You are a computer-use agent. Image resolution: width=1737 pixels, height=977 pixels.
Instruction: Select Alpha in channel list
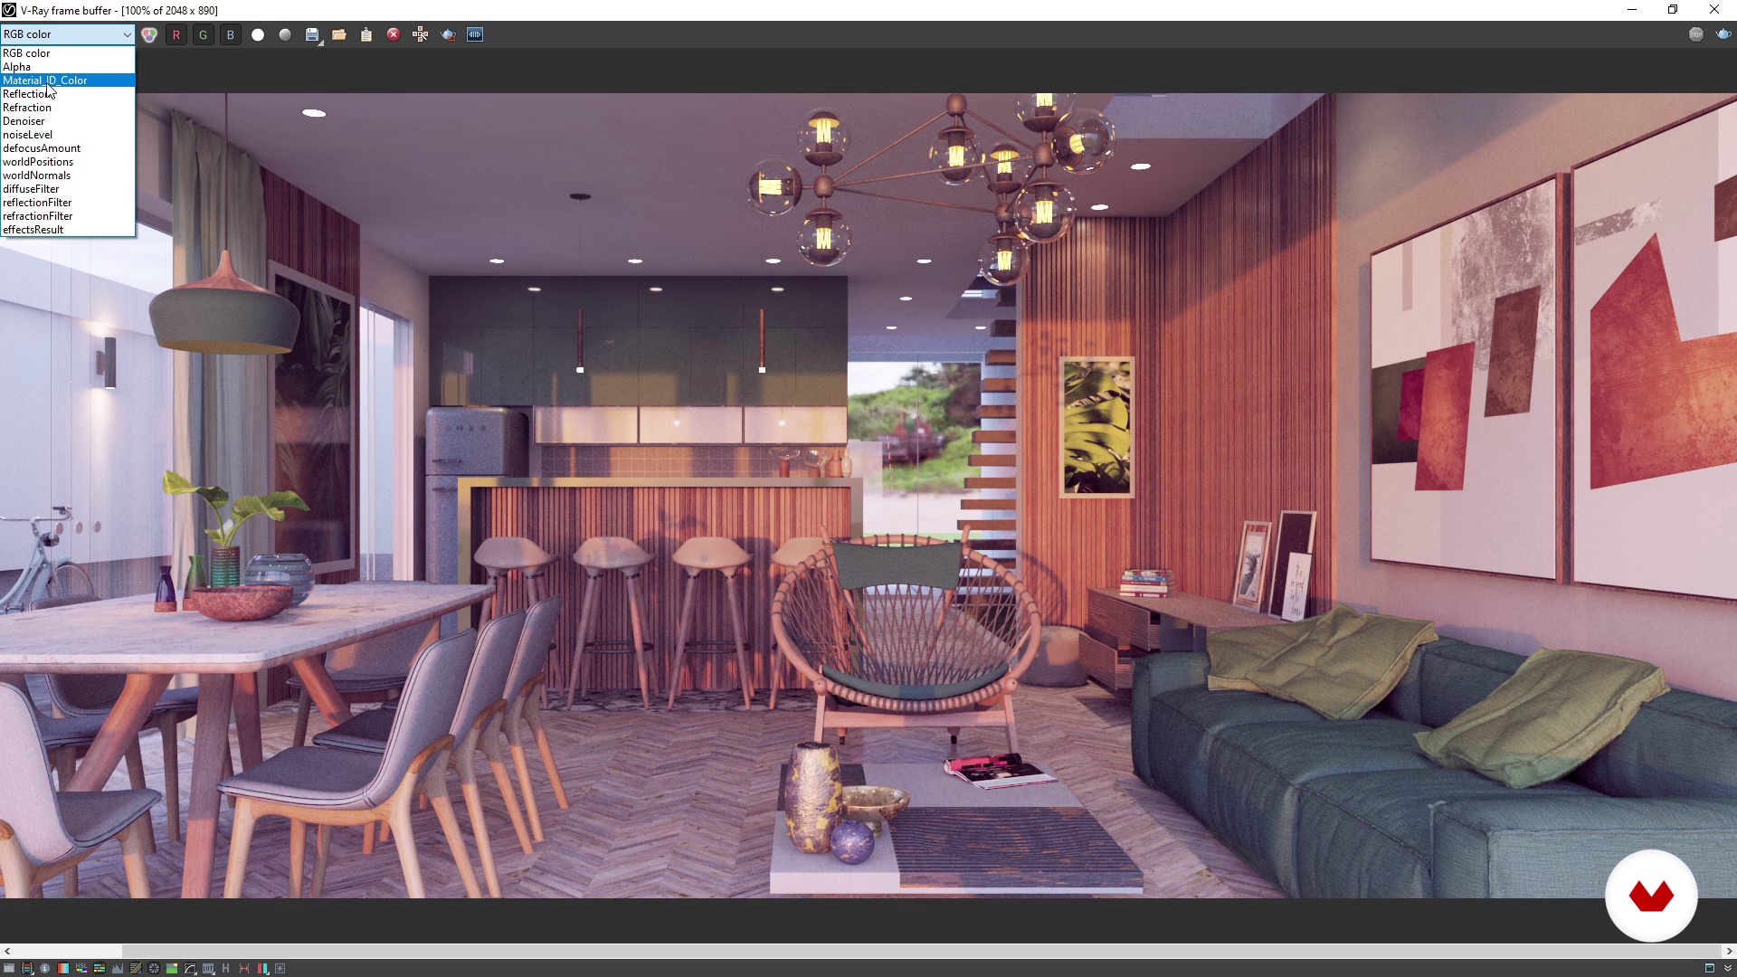(x=68, y=67)
